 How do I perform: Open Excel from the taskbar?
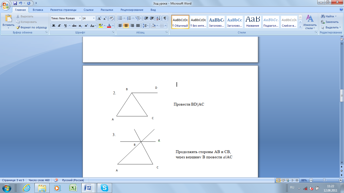pos(73,188)
